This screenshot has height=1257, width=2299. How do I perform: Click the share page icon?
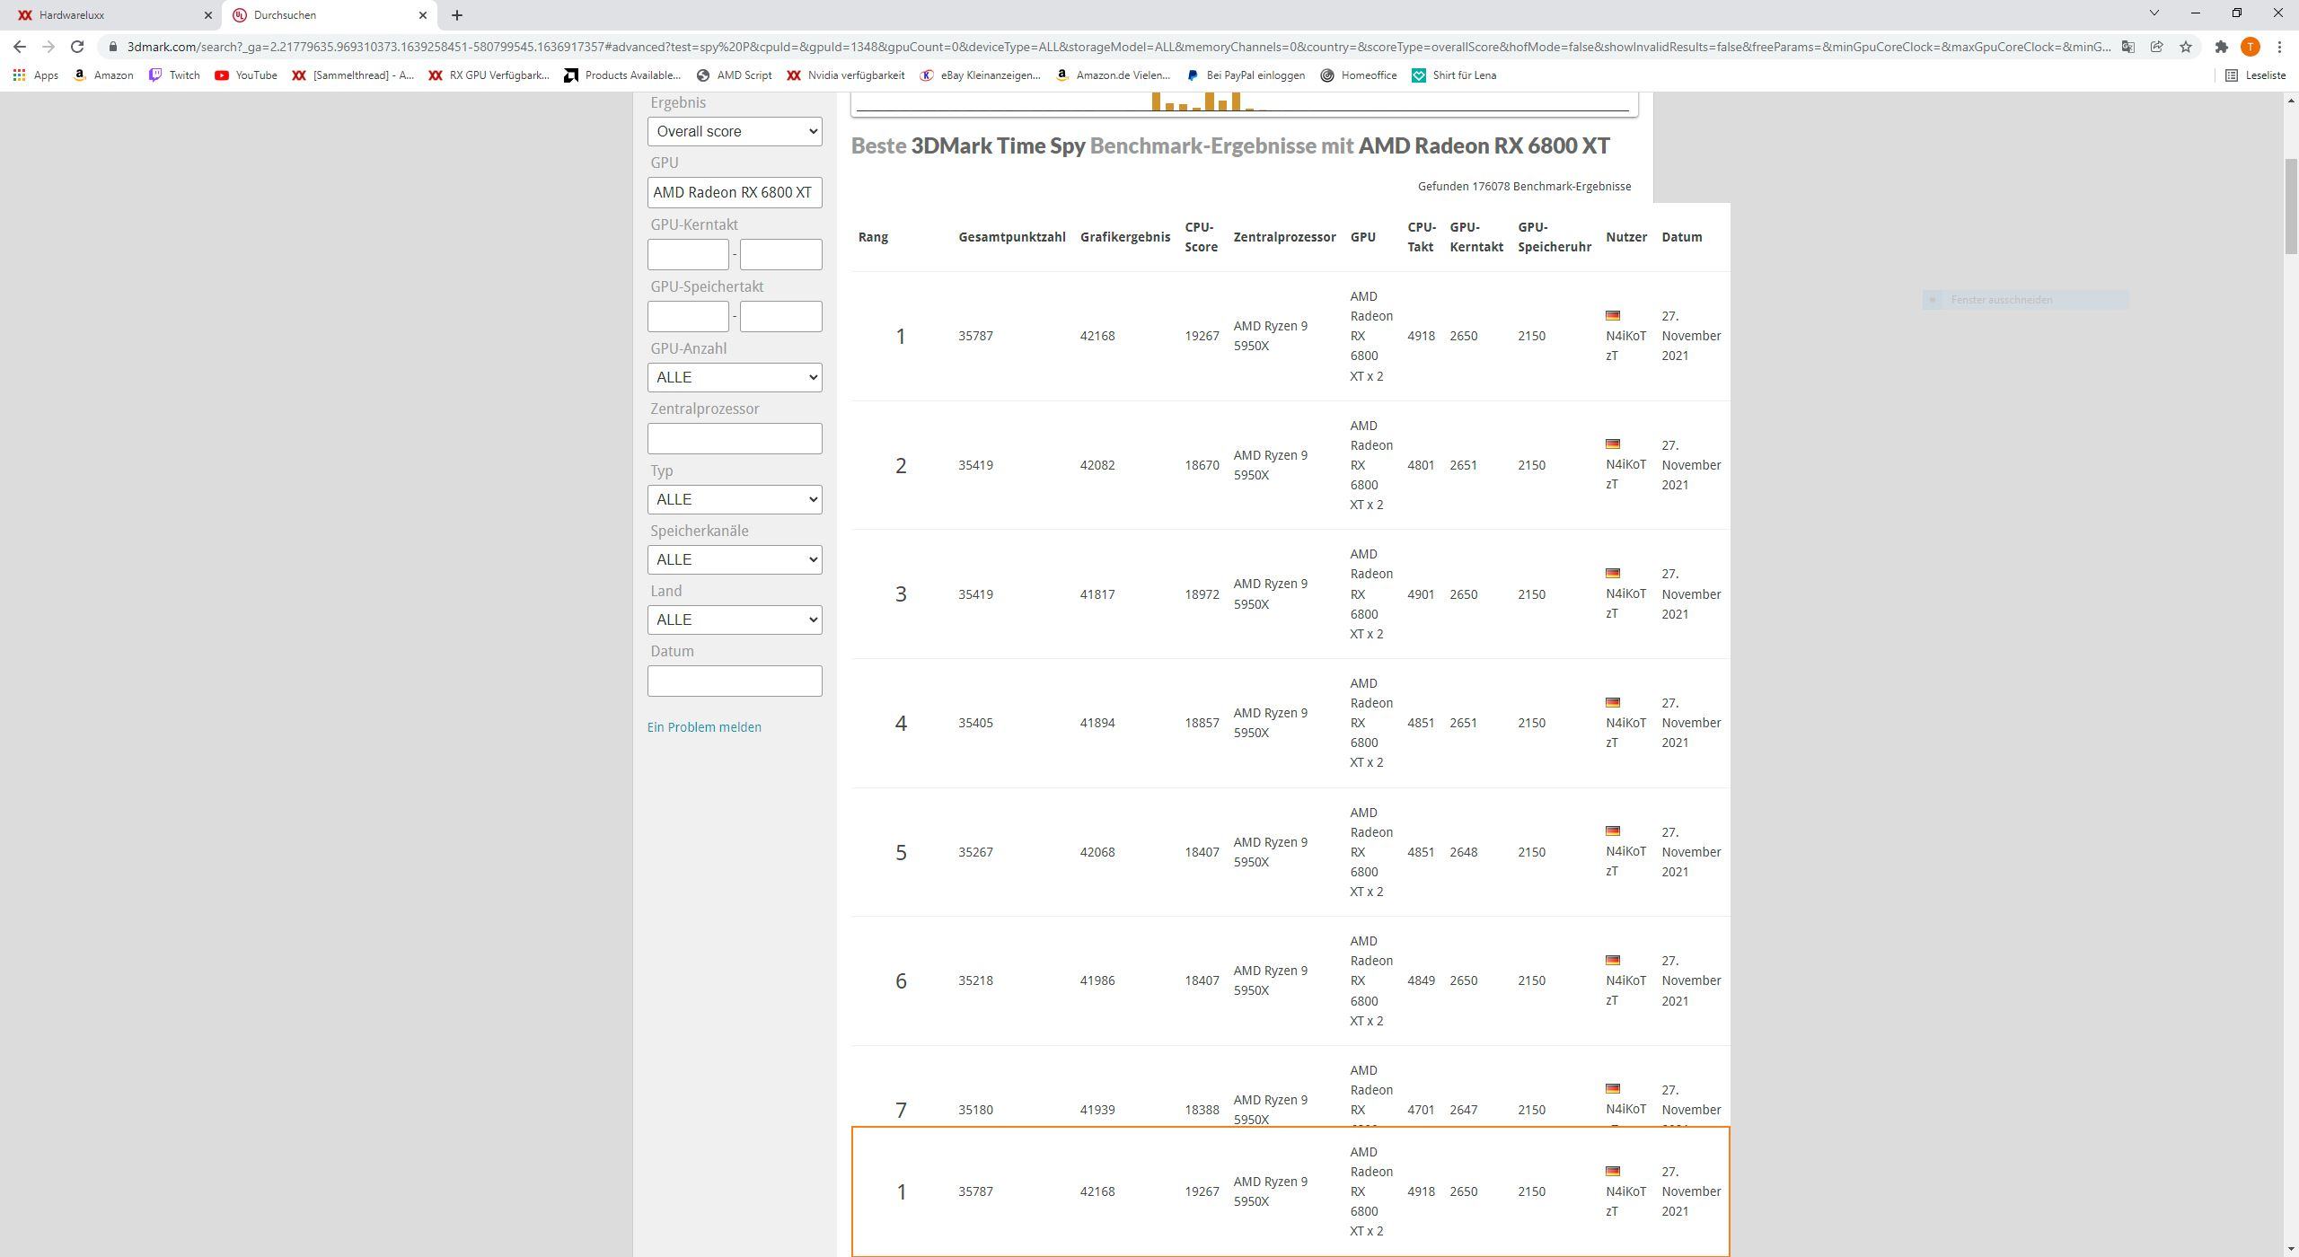2156,47
